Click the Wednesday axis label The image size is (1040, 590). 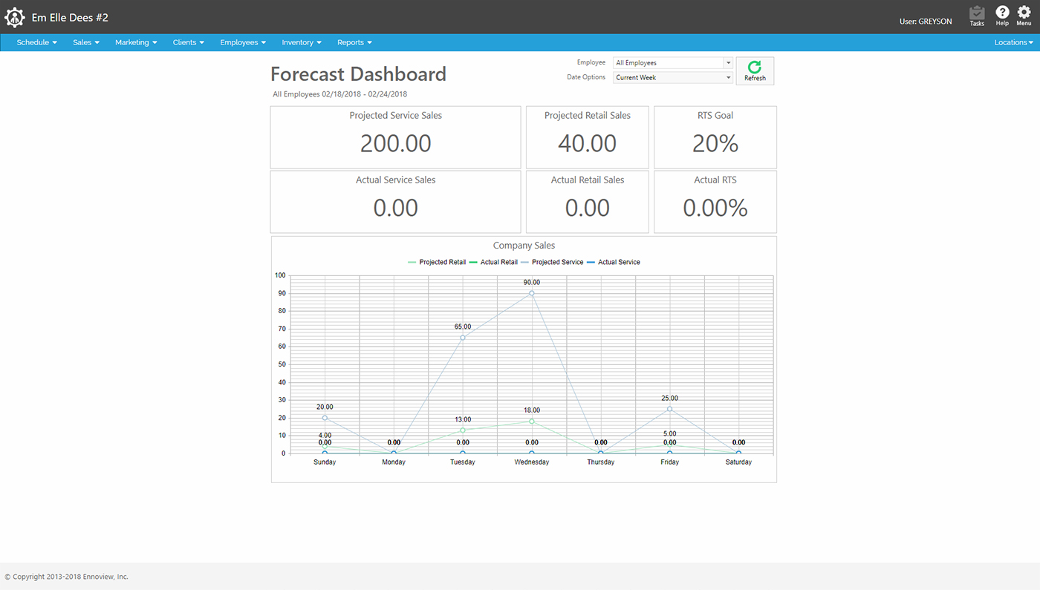coord(532,462)
